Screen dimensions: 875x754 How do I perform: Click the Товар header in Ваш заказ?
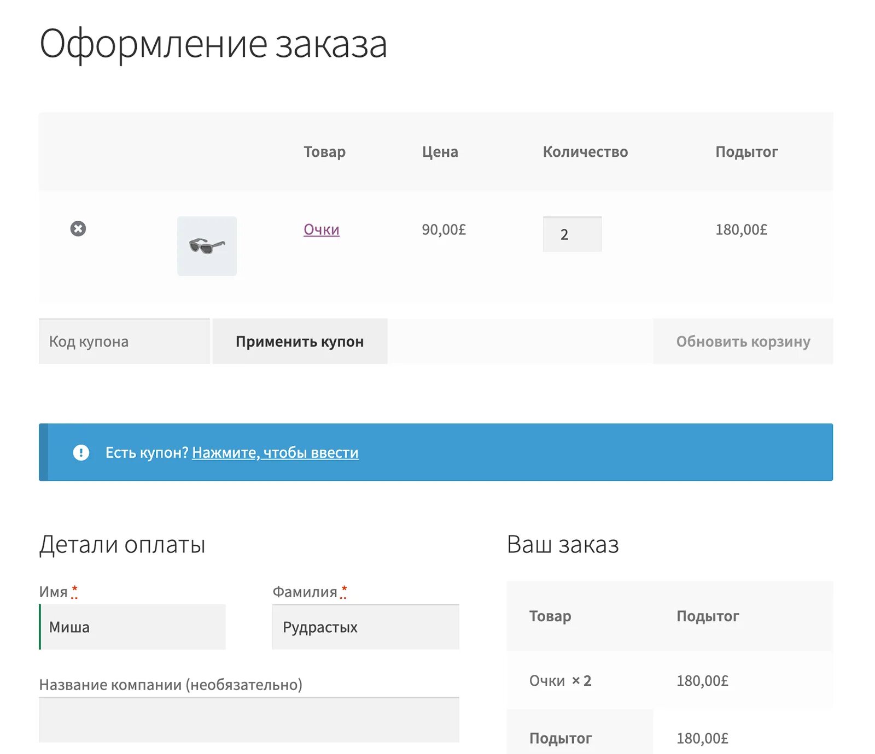[550, 616]
